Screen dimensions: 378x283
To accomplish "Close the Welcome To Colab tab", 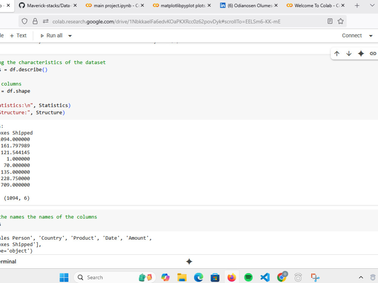I will pyautogui.click(x=343, y=5).
